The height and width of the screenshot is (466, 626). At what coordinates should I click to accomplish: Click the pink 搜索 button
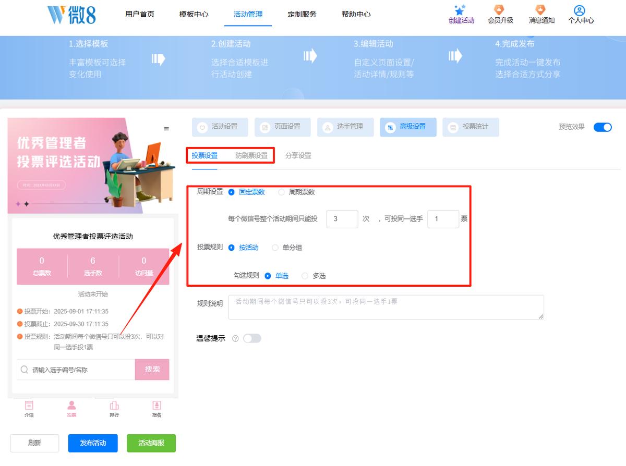point(152,370)
